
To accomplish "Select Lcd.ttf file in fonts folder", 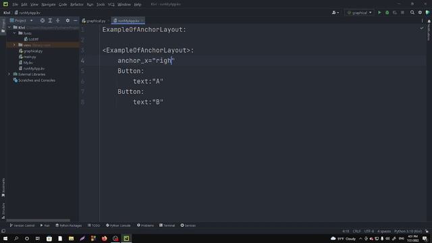I will point(31,39).
